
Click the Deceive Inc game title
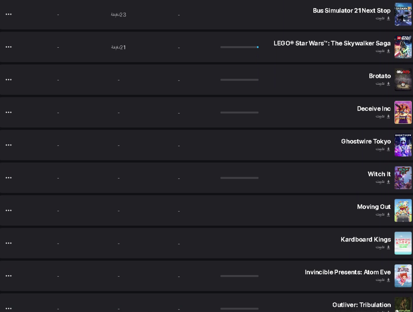[374, 109]
